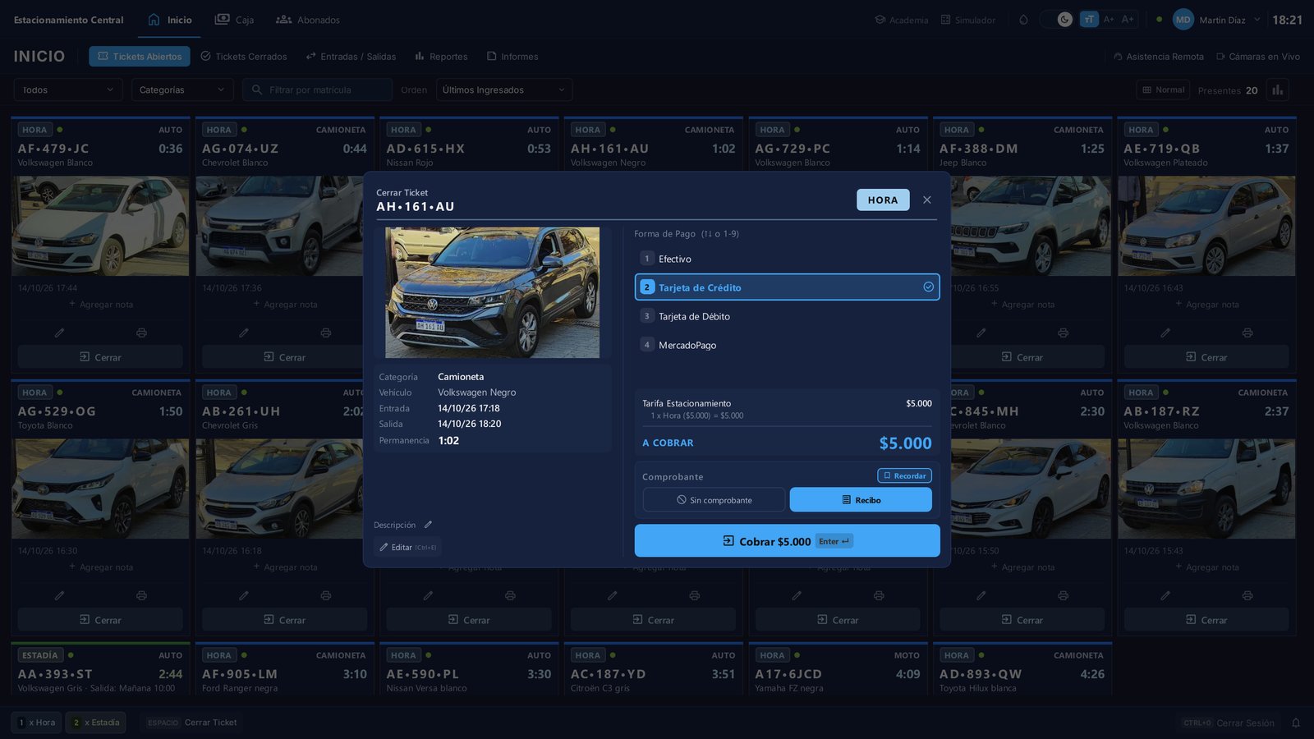Click in the Filtrar por matrícula field
1314x739 pixels.
[x=317, y=90]
